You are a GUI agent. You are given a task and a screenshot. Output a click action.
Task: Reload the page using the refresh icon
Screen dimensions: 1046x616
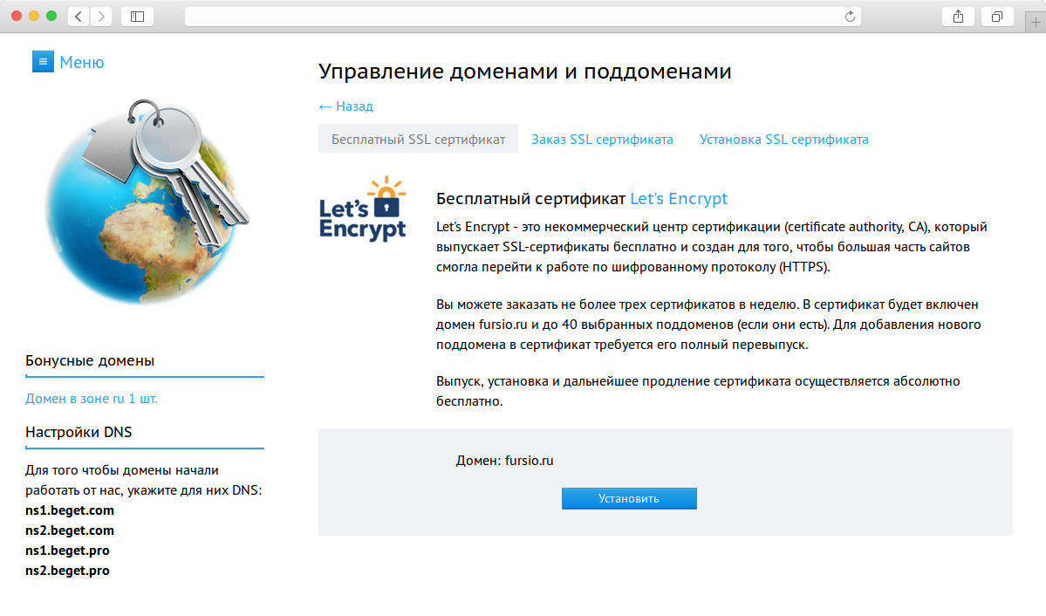pos(850,17)
